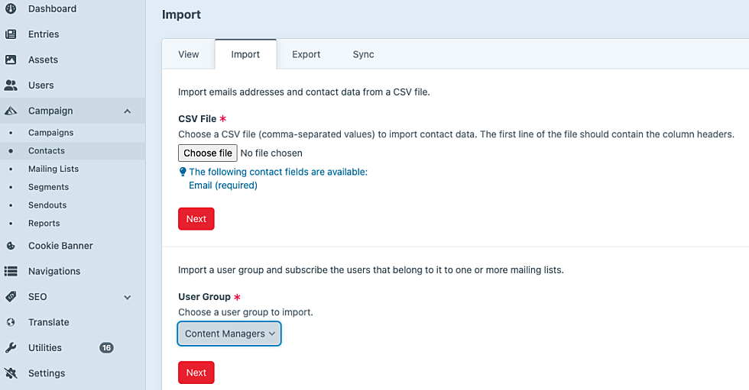Expand the SEO submenu chevron

point(127,297)
